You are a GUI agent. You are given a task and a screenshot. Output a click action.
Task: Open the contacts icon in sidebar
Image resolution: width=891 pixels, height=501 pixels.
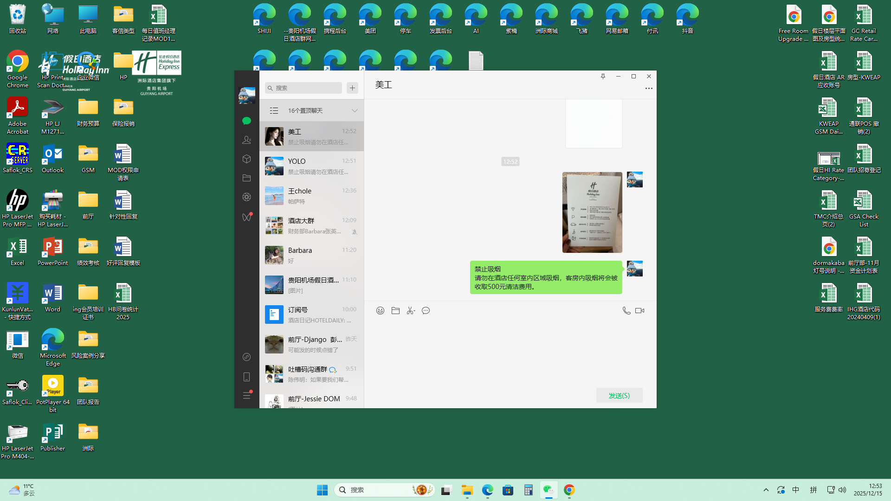click(246, 140)
